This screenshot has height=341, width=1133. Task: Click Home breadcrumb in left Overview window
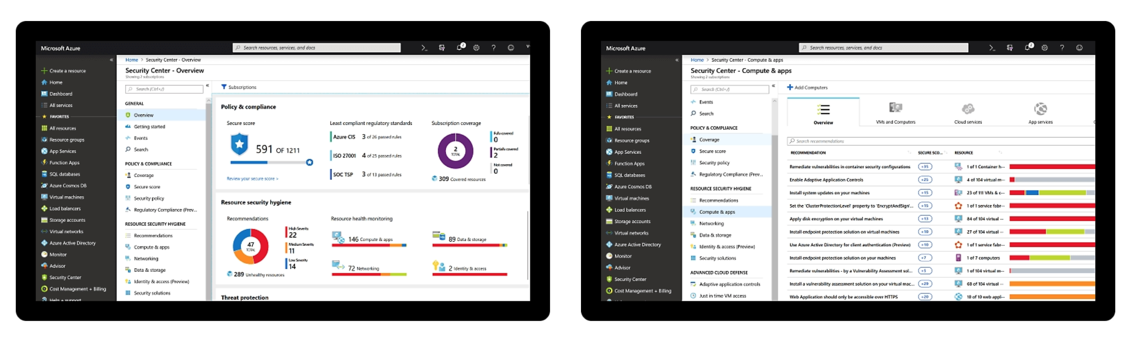point(131,60)
